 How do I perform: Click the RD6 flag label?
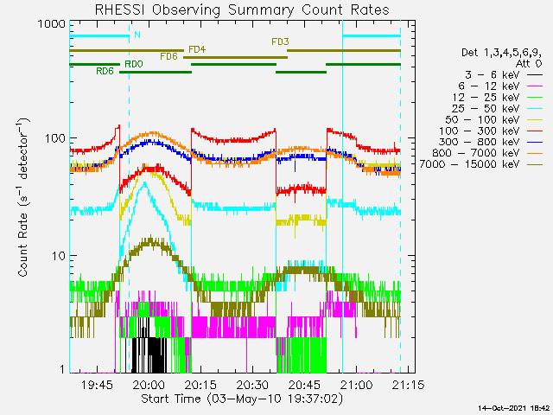(x=105, y=72)
